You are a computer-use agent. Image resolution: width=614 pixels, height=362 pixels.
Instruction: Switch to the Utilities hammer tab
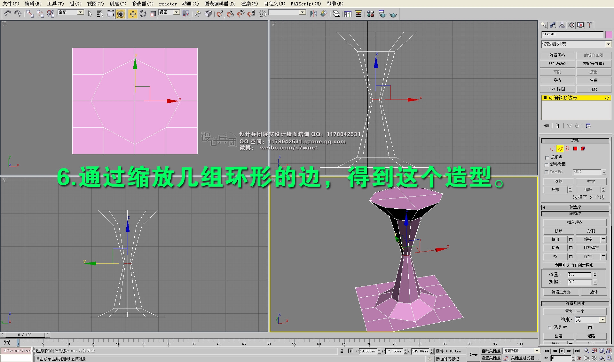point(590,25)
